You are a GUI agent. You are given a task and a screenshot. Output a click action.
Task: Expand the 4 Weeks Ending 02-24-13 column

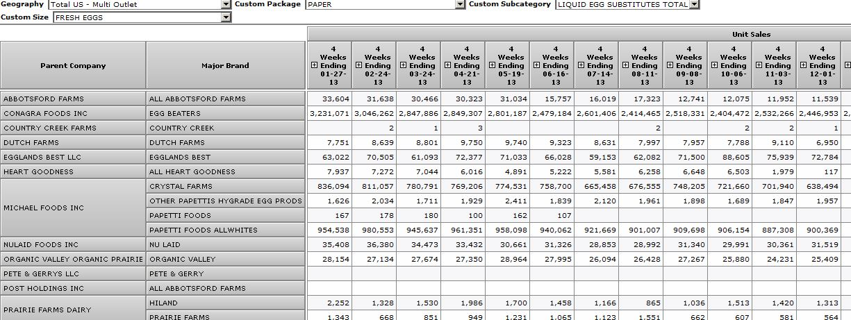pyautogui.click(x=359, y=66)
